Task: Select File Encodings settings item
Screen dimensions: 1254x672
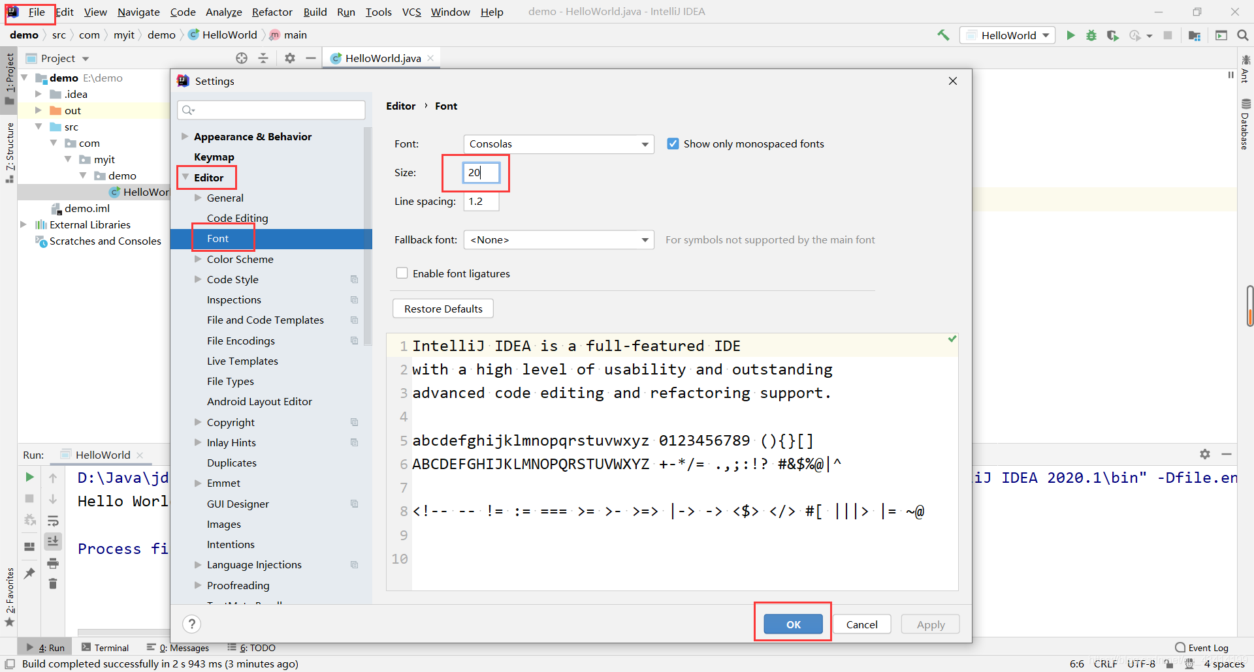Action: tap(241, 341)
